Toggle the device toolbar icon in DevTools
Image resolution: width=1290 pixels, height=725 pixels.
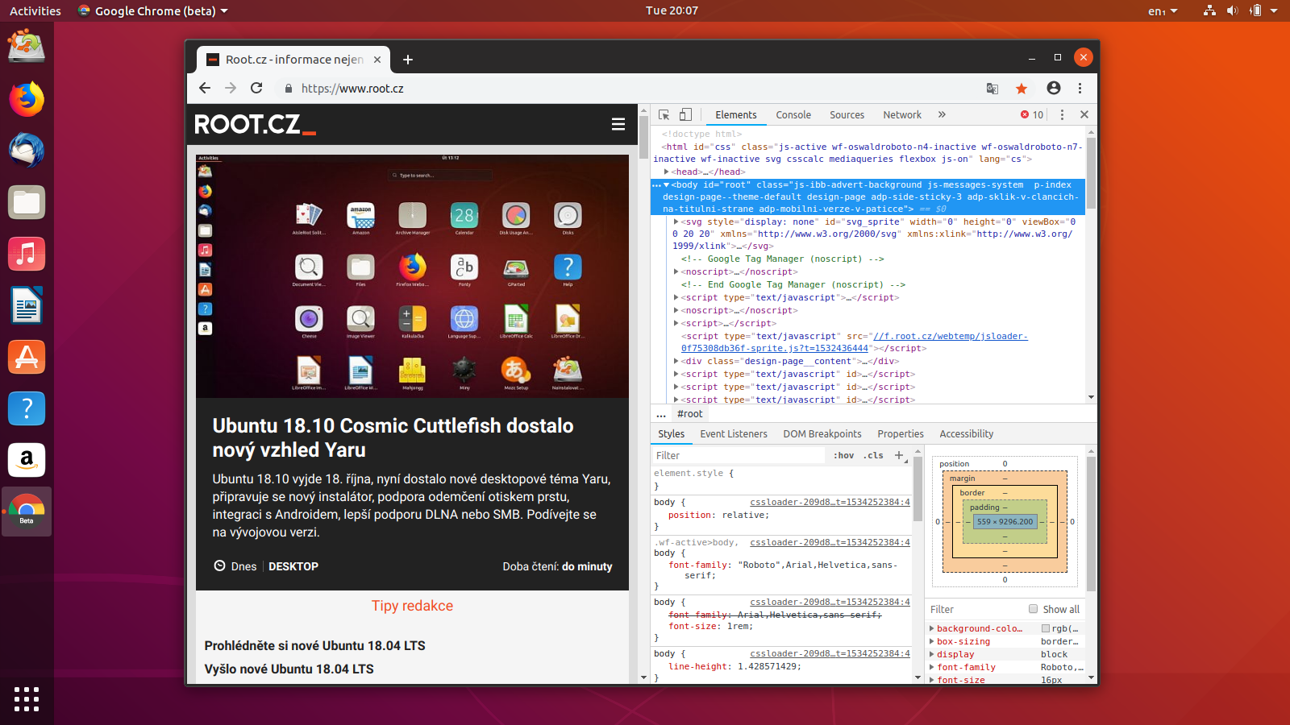686,114
